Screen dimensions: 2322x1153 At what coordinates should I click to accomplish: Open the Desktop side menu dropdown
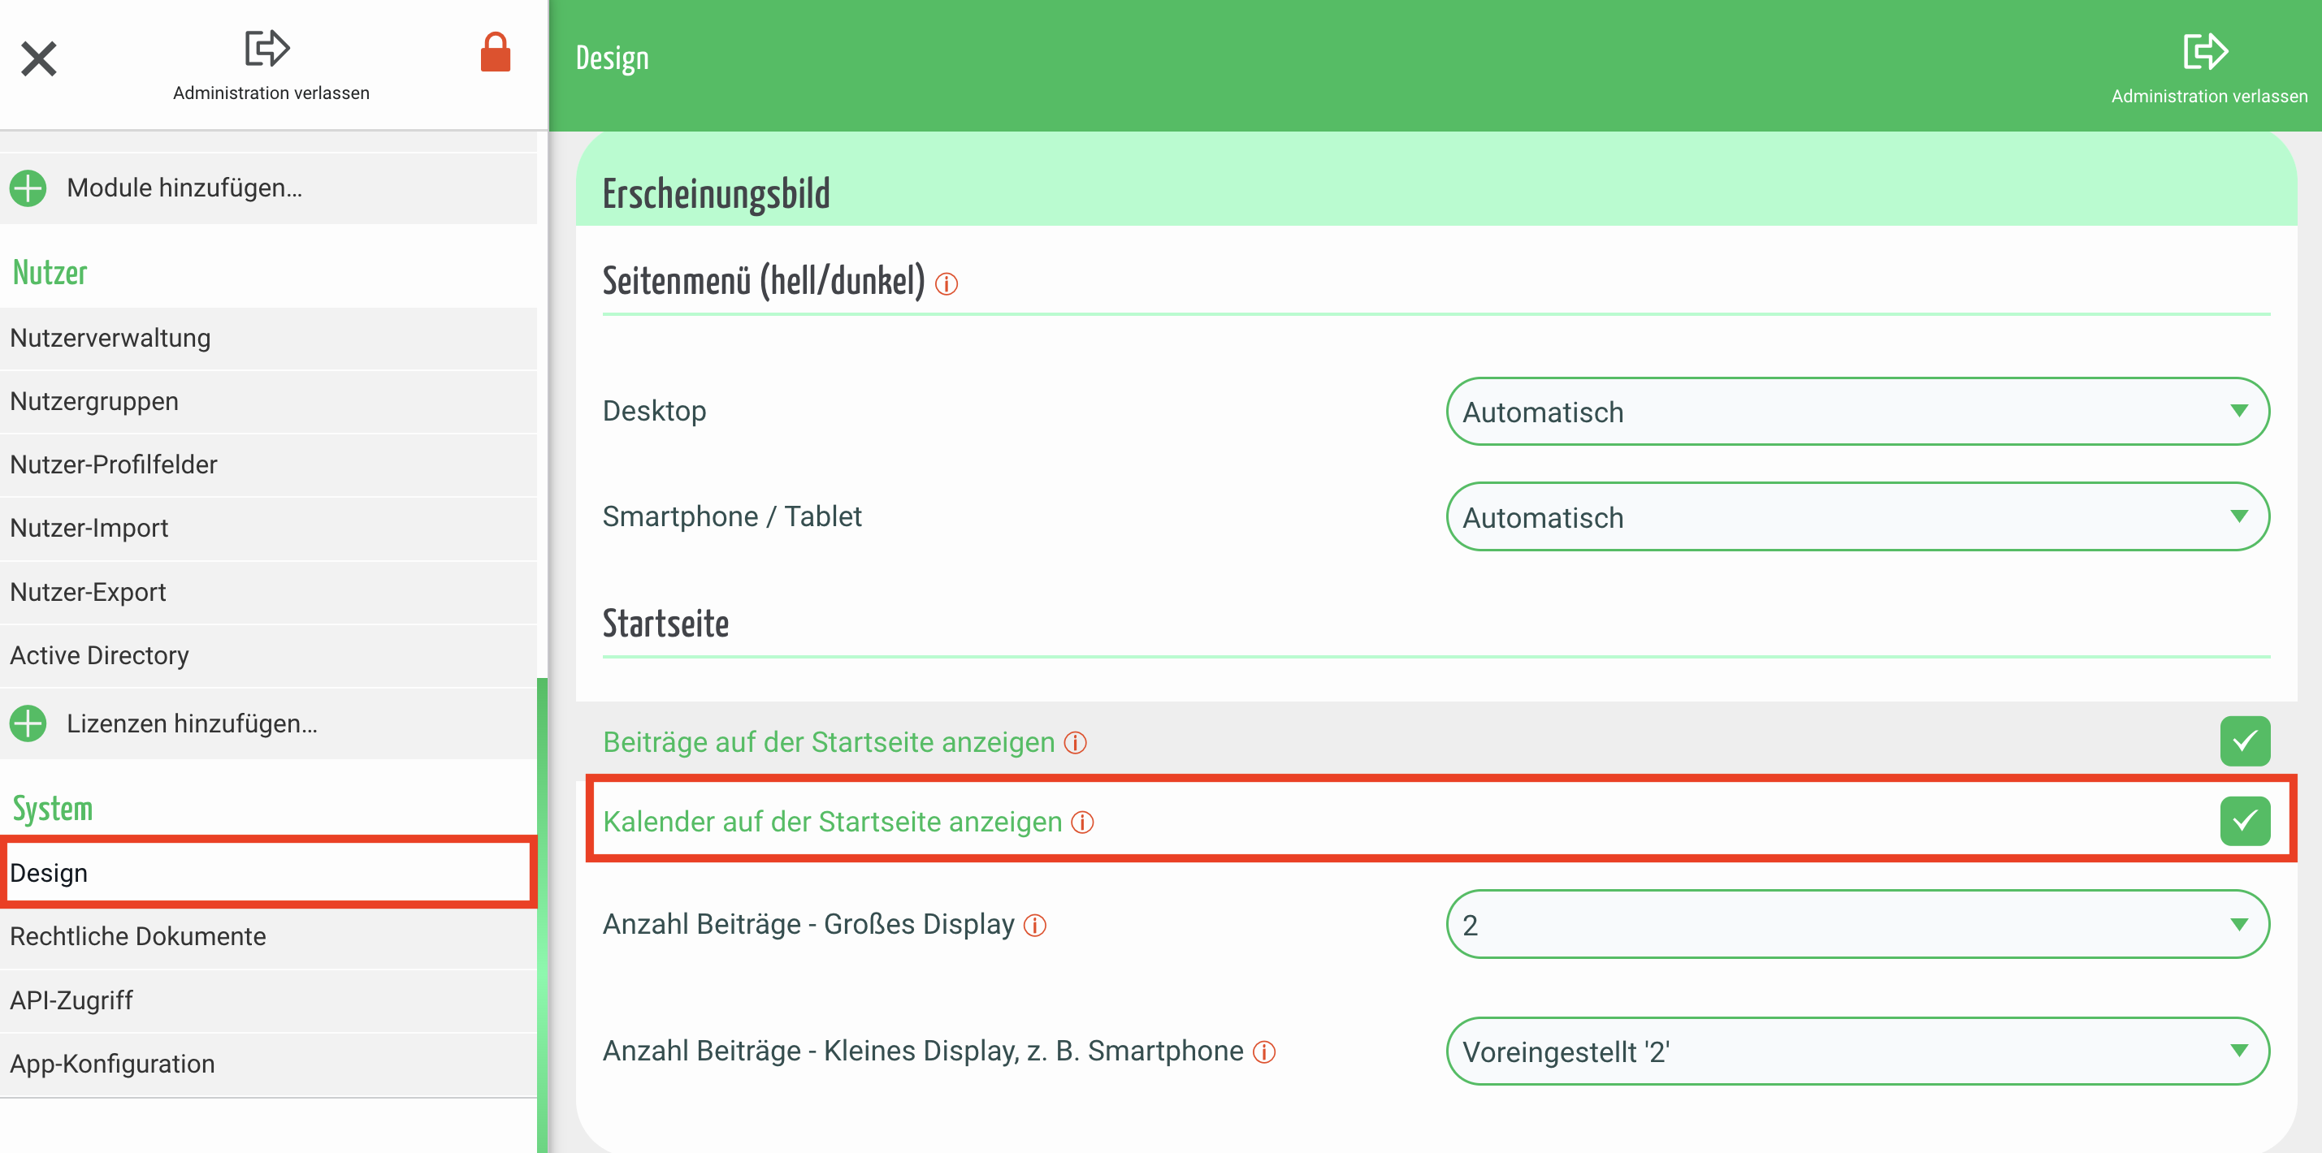1857,412
